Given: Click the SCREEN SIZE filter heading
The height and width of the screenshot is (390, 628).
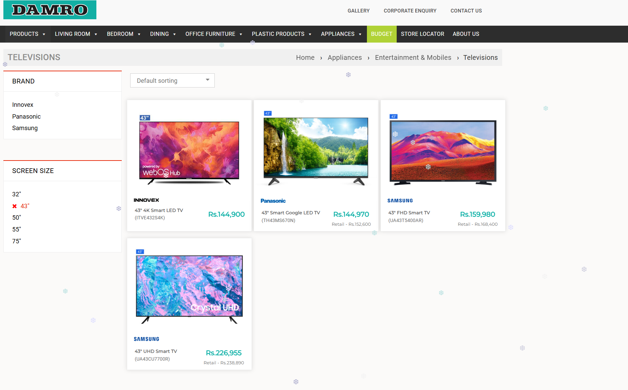Looking at the screenshot, I should coord(33,171).
